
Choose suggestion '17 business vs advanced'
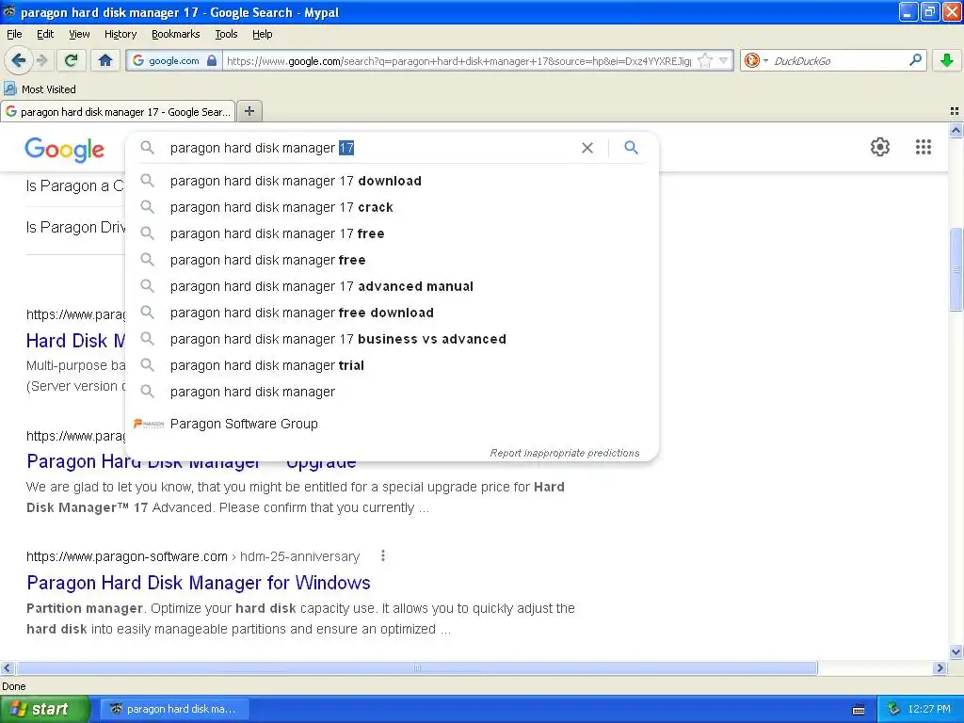[392, 339]
